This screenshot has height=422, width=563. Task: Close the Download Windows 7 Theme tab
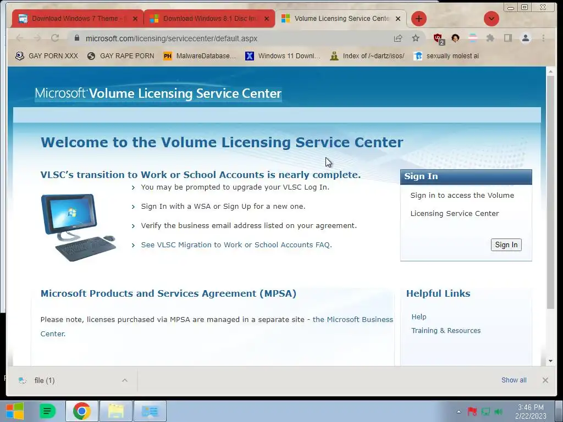click(135, 19)
